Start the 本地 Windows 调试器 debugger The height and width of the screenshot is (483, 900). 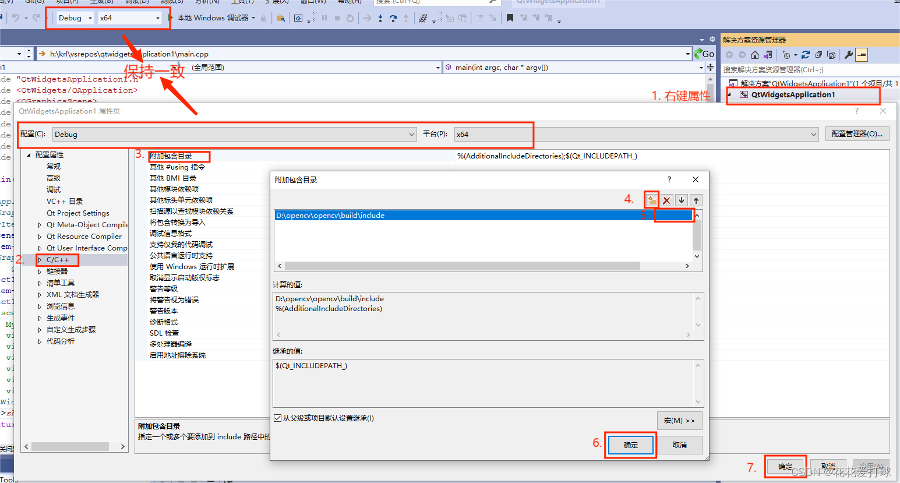pos(212,18)
